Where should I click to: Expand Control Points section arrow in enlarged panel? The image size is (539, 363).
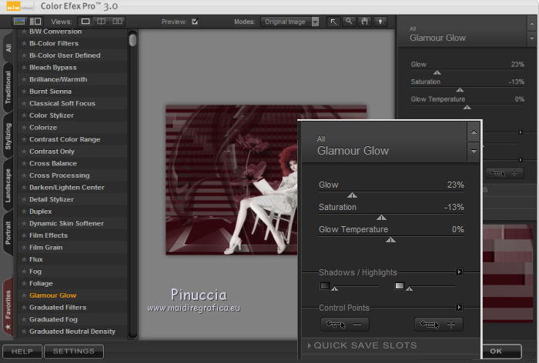click(459, 308)
